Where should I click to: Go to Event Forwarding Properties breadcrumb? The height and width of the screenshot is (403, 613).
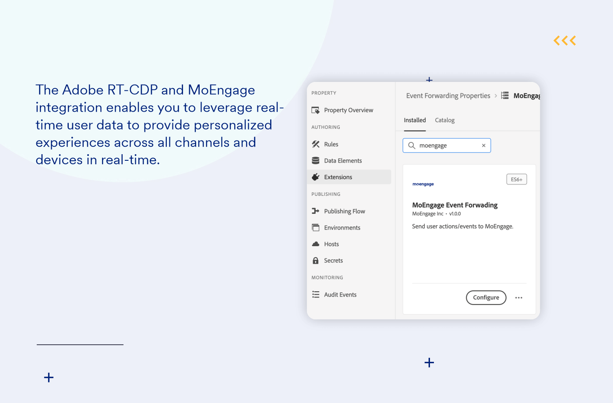pos(448,95)
